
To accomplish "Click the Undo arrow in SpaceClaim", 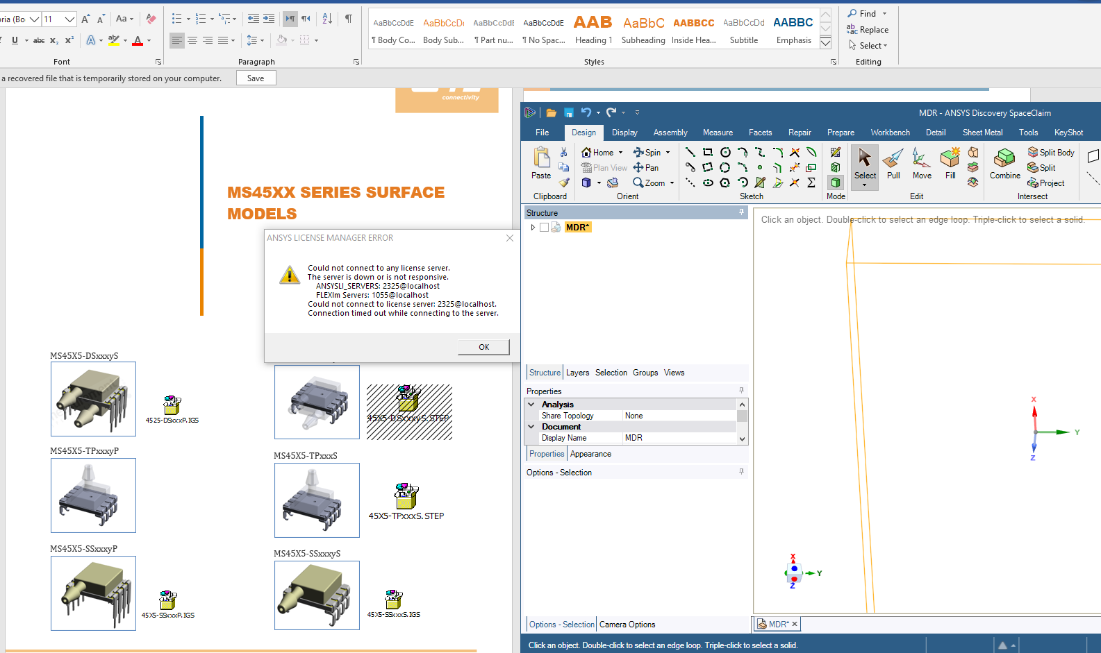I will 586,112.
